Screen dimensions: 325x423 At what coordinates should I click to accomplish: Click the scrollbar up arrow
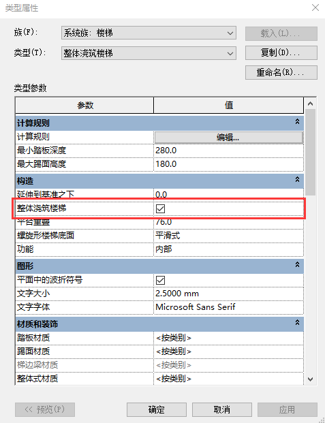point(310,104)
